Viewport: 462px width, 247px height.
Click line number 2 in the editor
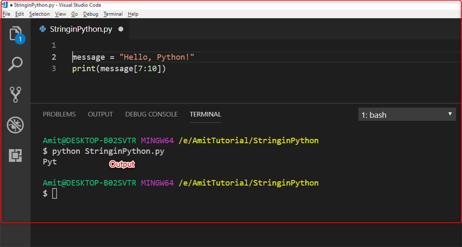54,57
